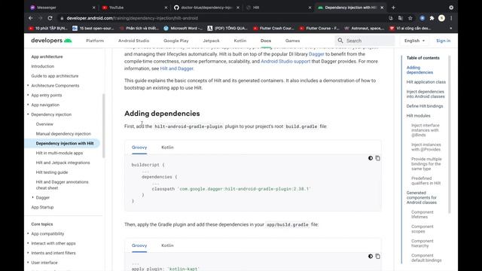Open the Jetpack nav item

[x=211, y=41]
